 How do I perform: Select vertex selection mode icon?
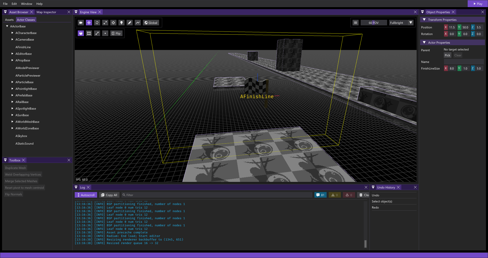105,33
